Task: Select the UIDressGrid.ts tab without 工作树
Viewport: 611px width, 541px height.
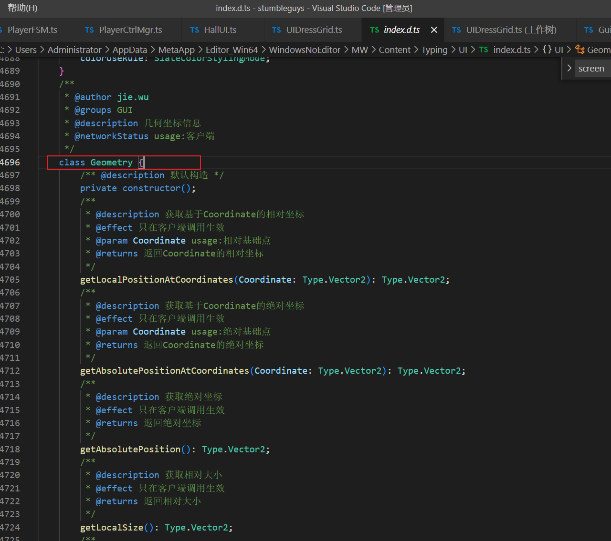Action: click(313, 30)
